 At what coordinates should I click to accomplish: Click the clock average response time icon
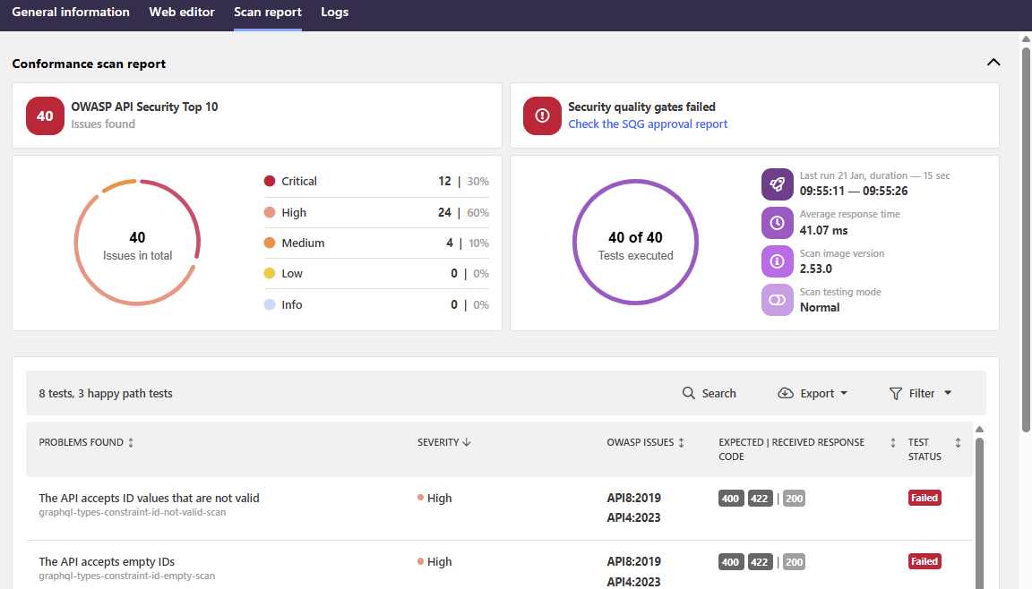(777, 222)
